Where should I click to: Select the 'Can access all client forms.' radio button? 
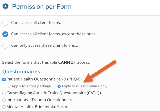click(x=5, y=23)
